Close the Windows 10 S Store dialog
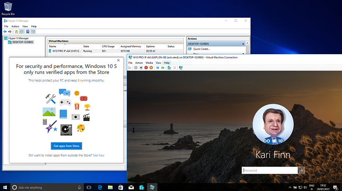 point(118,60)
